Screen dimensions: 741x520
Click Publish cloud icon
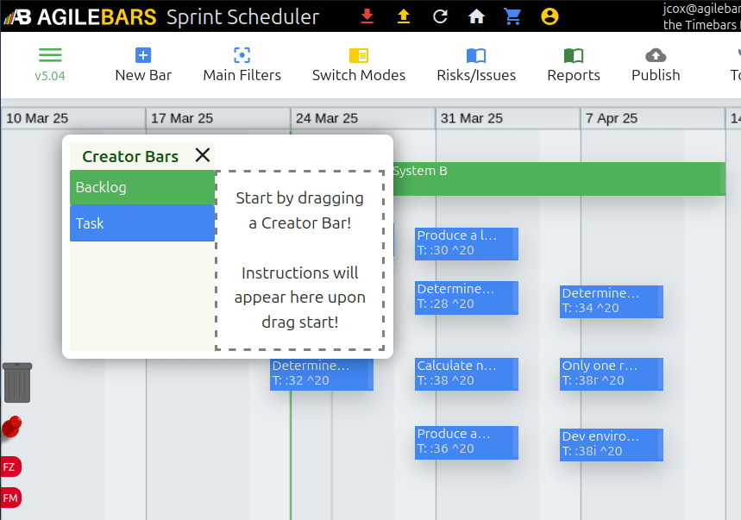pyautogui.click(x=656, y=55)
